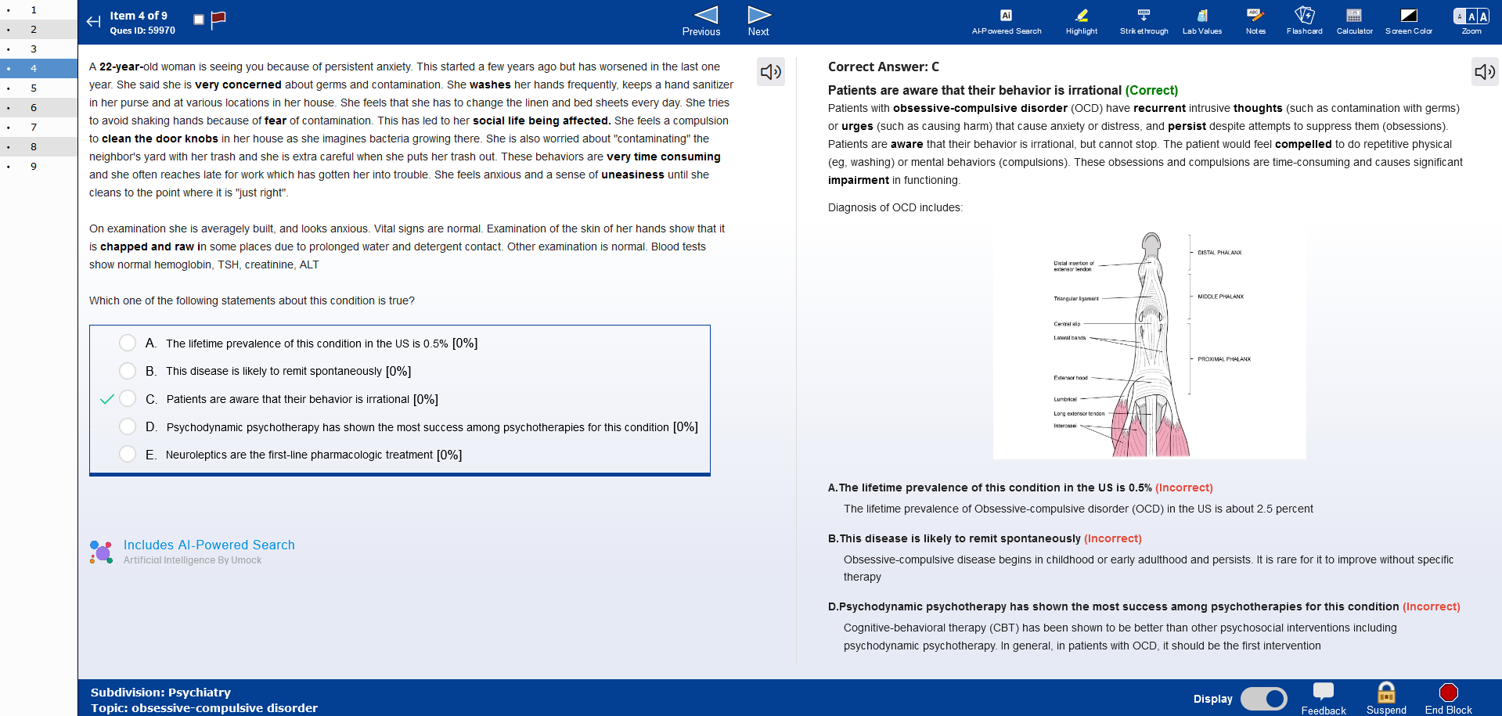Click the back arrow icon beside Item 4 of 9
Viewport: 1502px width, 716px height.
pyautogui.click(x=93, y=22)
